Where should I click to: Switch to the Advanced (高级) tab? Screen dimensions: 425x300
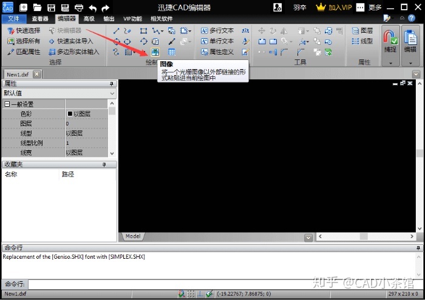(89, 19)
